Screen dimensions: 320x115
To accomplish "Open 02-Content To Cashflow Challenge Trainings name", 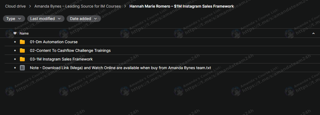I will coord(70,50).
